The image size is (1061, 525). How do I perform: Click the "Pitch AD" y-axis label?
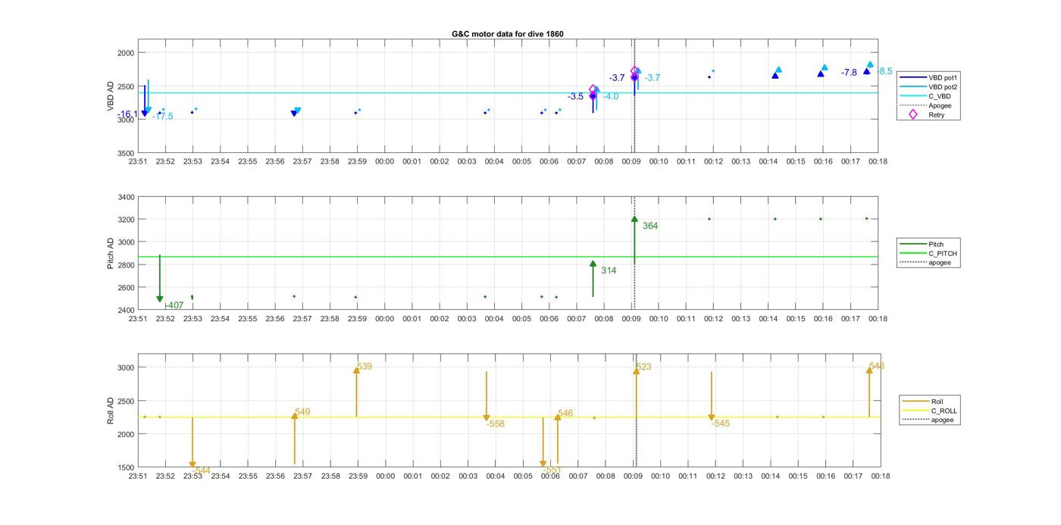pyautogui.click(x=111, y=253)
